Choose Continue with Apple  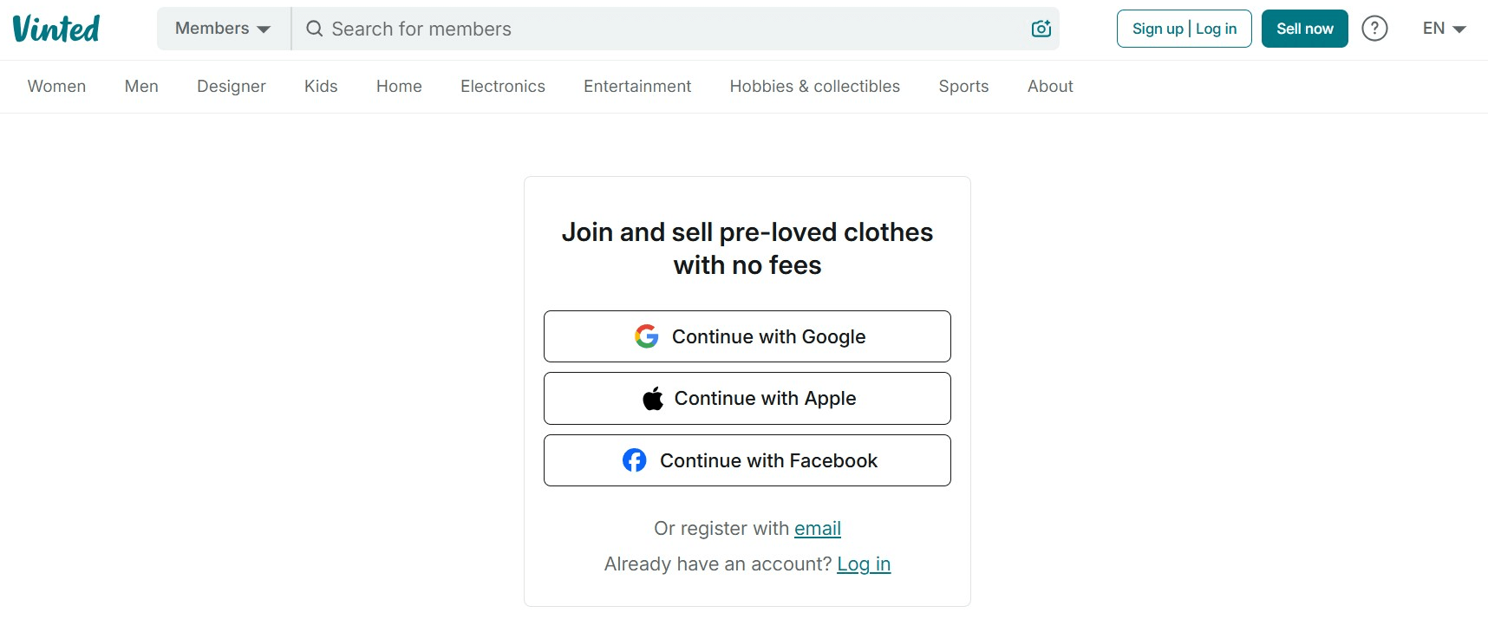[747, 399]
